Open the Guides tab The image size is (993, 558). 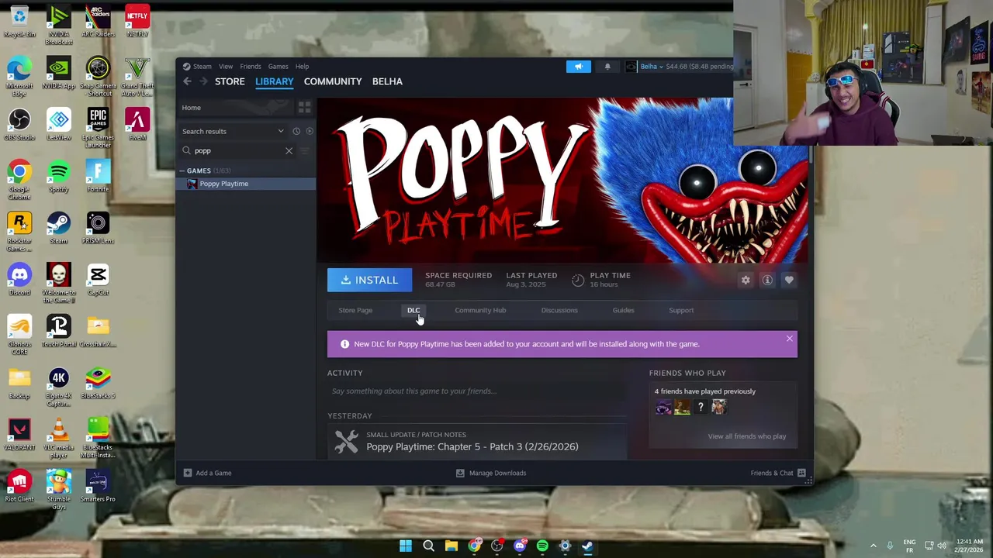pos(623,310)
